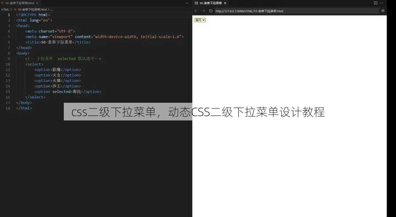Viewport: 396px width, 217px height.
Task: Click the opening <body> tag
Action: (x=23, y=53)
